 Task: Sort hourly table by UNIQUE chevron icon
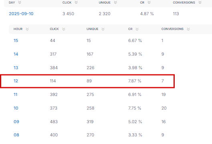103,29
